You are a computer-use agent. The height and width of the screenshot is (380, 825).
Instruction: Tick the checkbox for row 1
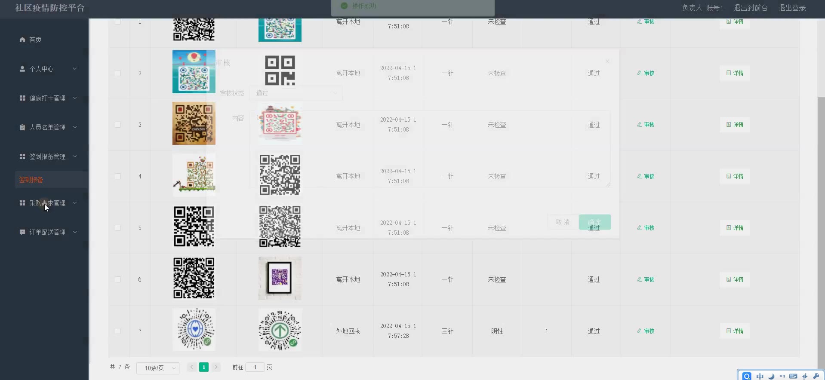pos(118,21)
